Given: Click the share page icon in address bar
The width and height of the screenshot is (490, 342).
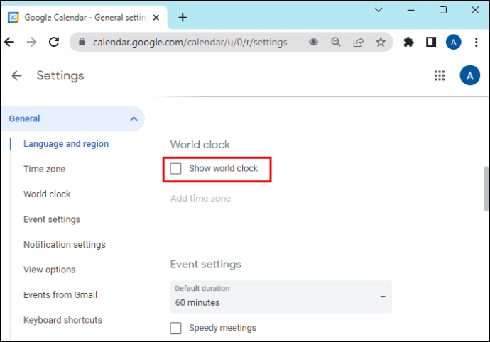Looking at the screenshot, I should click(x=358, y=42).
